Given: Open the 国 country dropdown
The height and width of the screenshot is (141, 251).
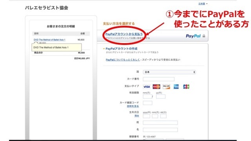Looking at the screenshot, I should click(x=169, y=72).
